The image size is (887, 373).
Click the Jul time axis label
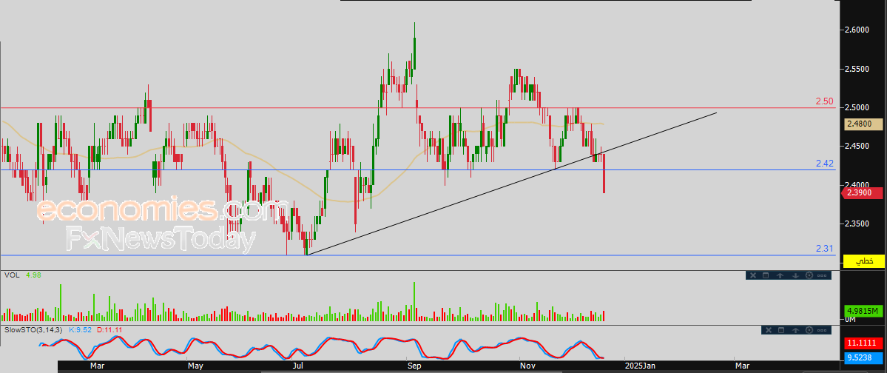(297, 366)
